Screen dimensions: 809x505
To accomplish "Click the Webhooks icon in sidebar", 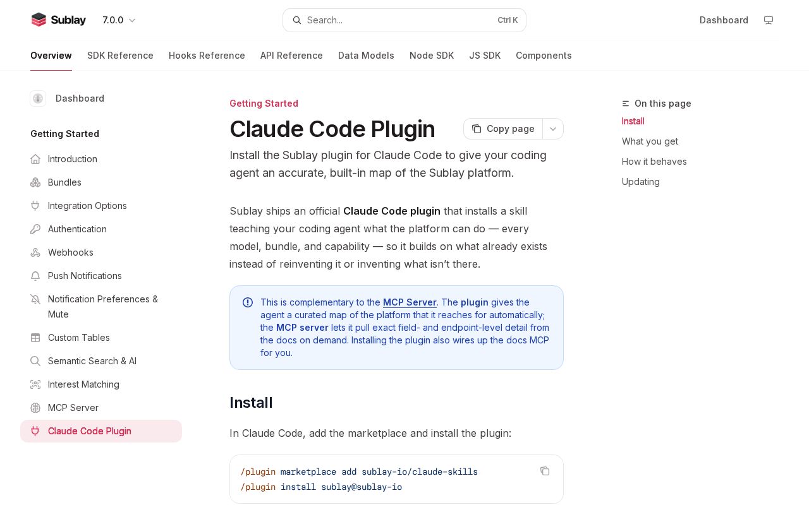I will point(35,252).
